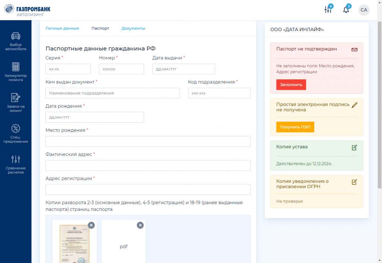The height and width of the screenshot is (263, 382).
Task: Open the Gazprombank Autoleasing logo home
Action: tap(27, 10)
